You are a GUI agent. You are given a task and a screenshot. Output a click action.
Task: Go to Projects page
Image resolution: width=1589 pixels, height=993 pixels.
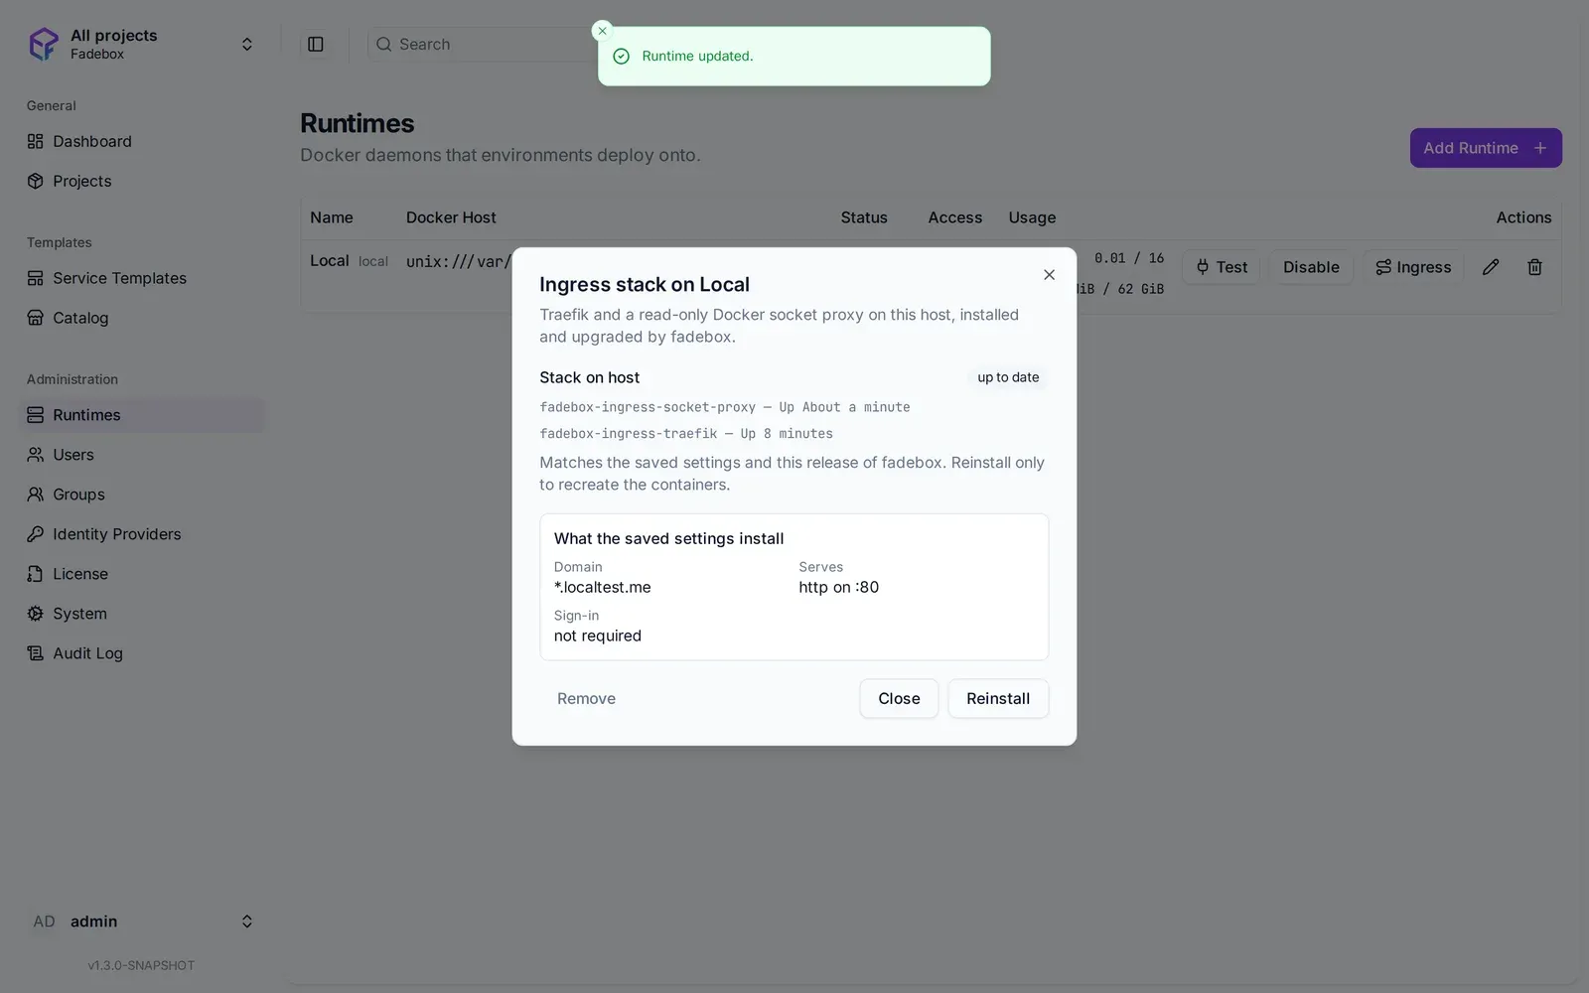(142, 181)
